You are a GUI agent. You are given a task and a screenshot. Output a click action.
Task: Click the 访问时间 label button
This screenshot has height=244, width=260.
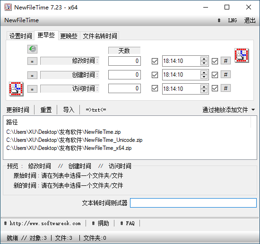(x=70, y=89)
